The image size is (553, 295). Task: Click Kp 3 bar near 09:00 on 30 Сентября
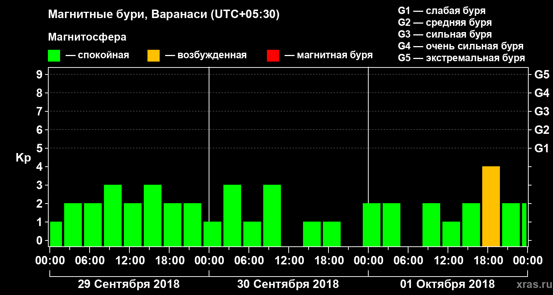[272, 215]
